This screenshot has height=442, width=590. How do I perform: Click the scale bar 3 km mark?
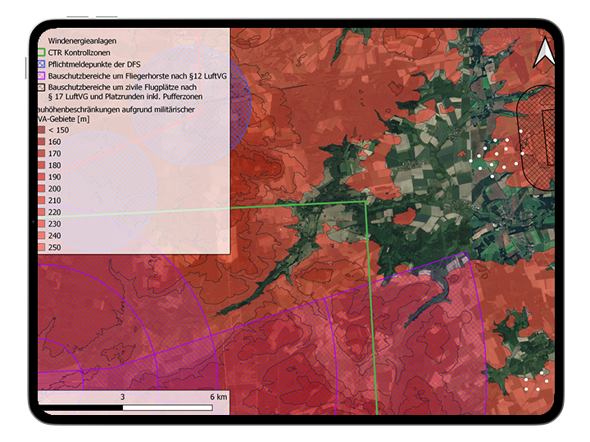coord(123,396)
